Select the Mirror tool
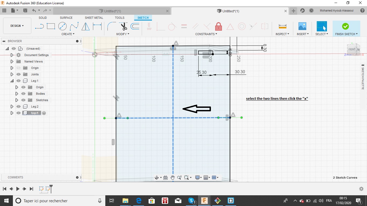367x206 pixels. pyautogui.click(x=85, y=26)
